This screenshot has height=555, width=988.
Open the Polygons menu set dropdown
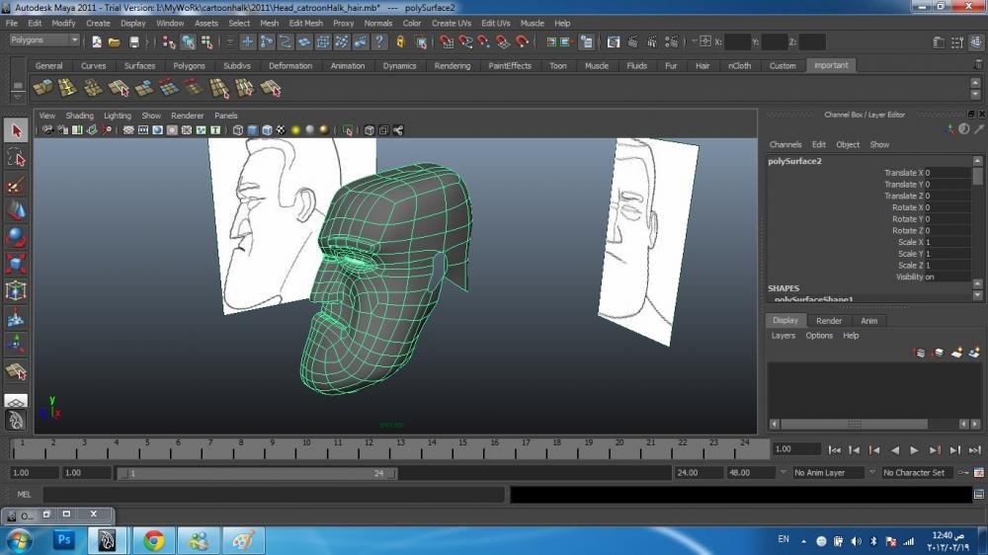pos(44,40)
